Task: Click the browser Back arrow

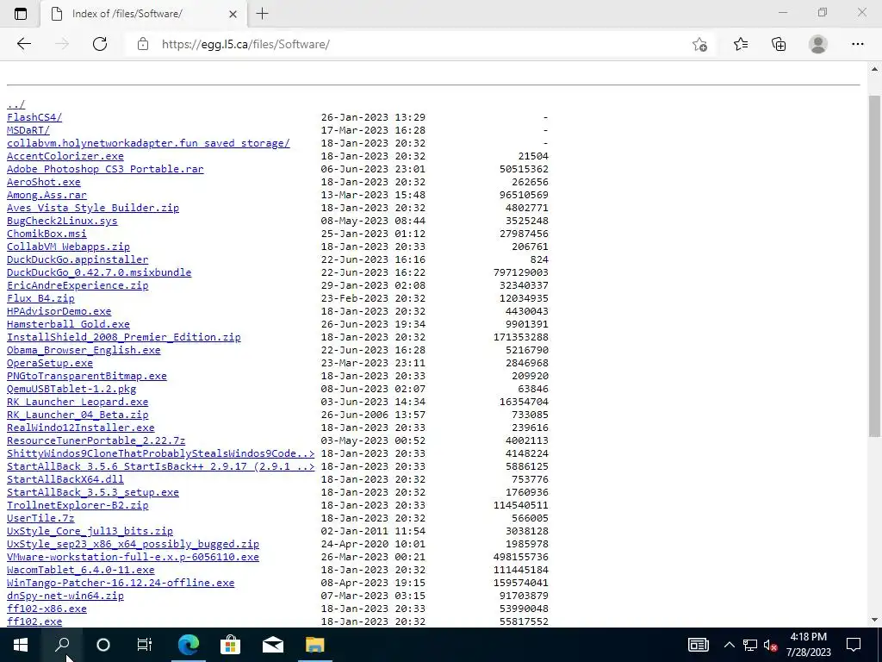Action: [x=23, y=44]
